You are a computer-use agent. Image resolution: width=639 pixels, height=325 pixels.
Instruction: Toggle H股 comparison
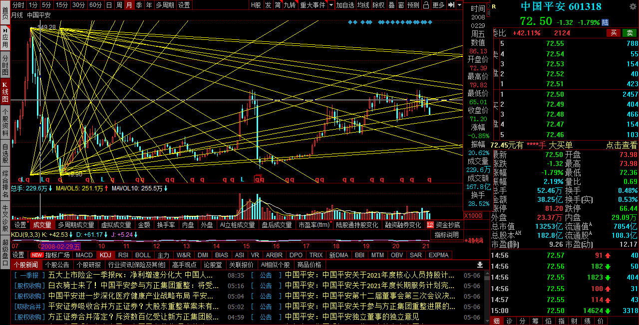pos(256,5)
